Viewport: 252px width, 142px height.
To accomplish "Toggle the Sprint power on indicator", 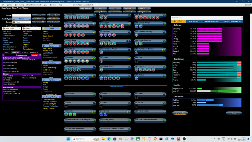I will [x=164, y=95].
